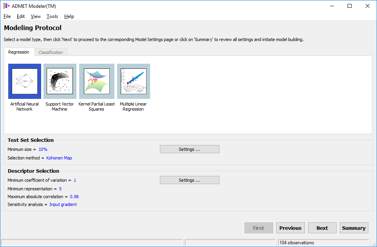Click the Descriptor Selection group title
Viewport: 377px width, 247px height.
[33, 171]
